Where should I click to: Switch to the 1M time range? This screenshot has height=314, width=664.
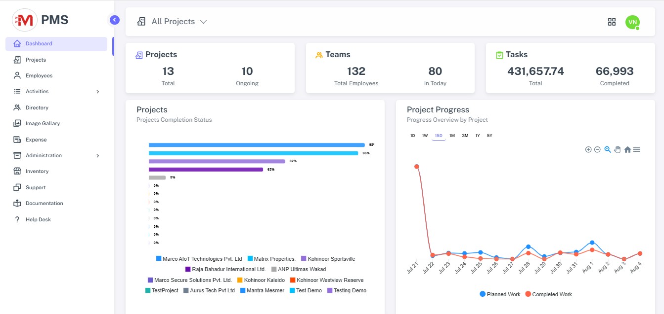452,136
